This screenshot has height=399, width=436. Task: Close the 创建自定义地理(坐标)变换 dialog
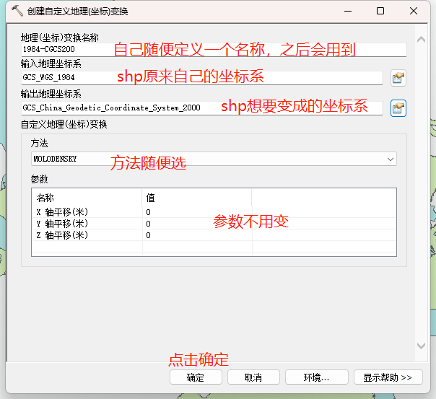[414, 11]
